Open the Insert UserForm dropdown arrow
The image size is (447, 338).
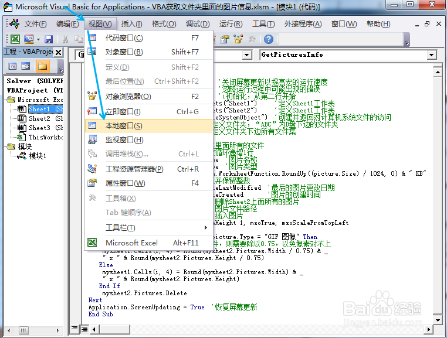point(38,39)
